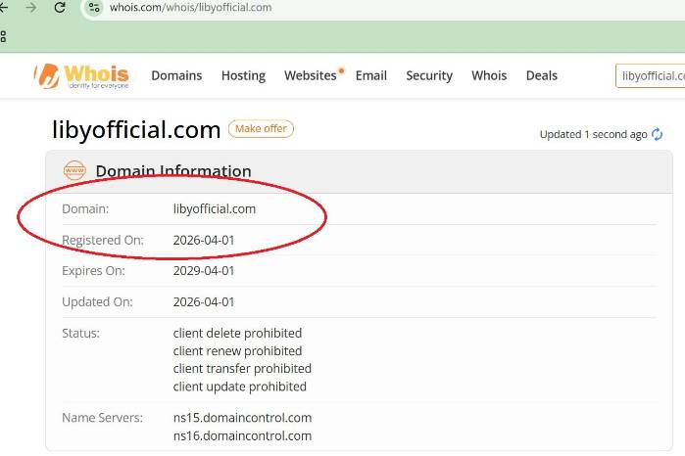Click the Updated 1 second ago text
This screenshot has width=685, height=456.
point(593,134)
